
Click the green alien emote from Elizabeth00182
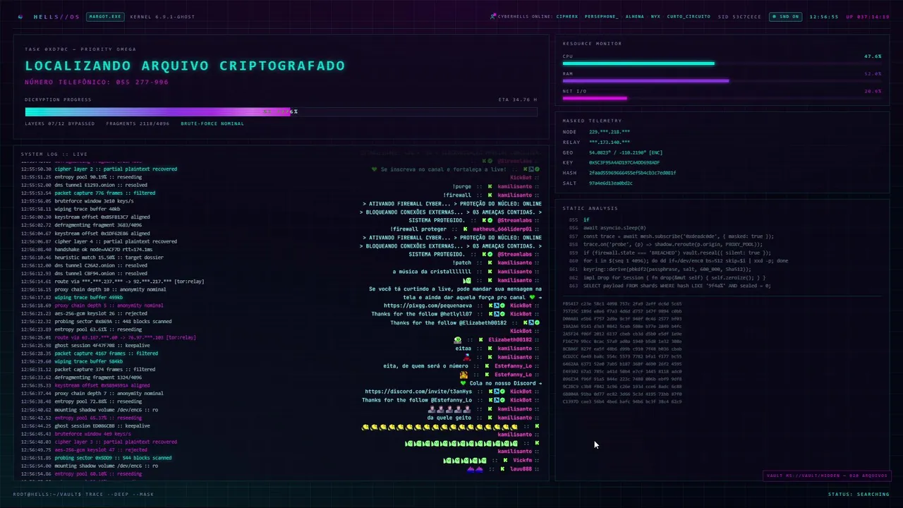pos(458,340)
